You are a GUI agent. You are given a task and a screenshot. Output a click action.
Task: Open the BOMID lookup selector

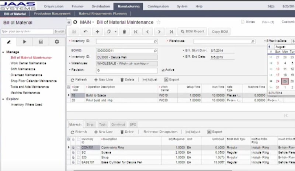pos(155,51)
